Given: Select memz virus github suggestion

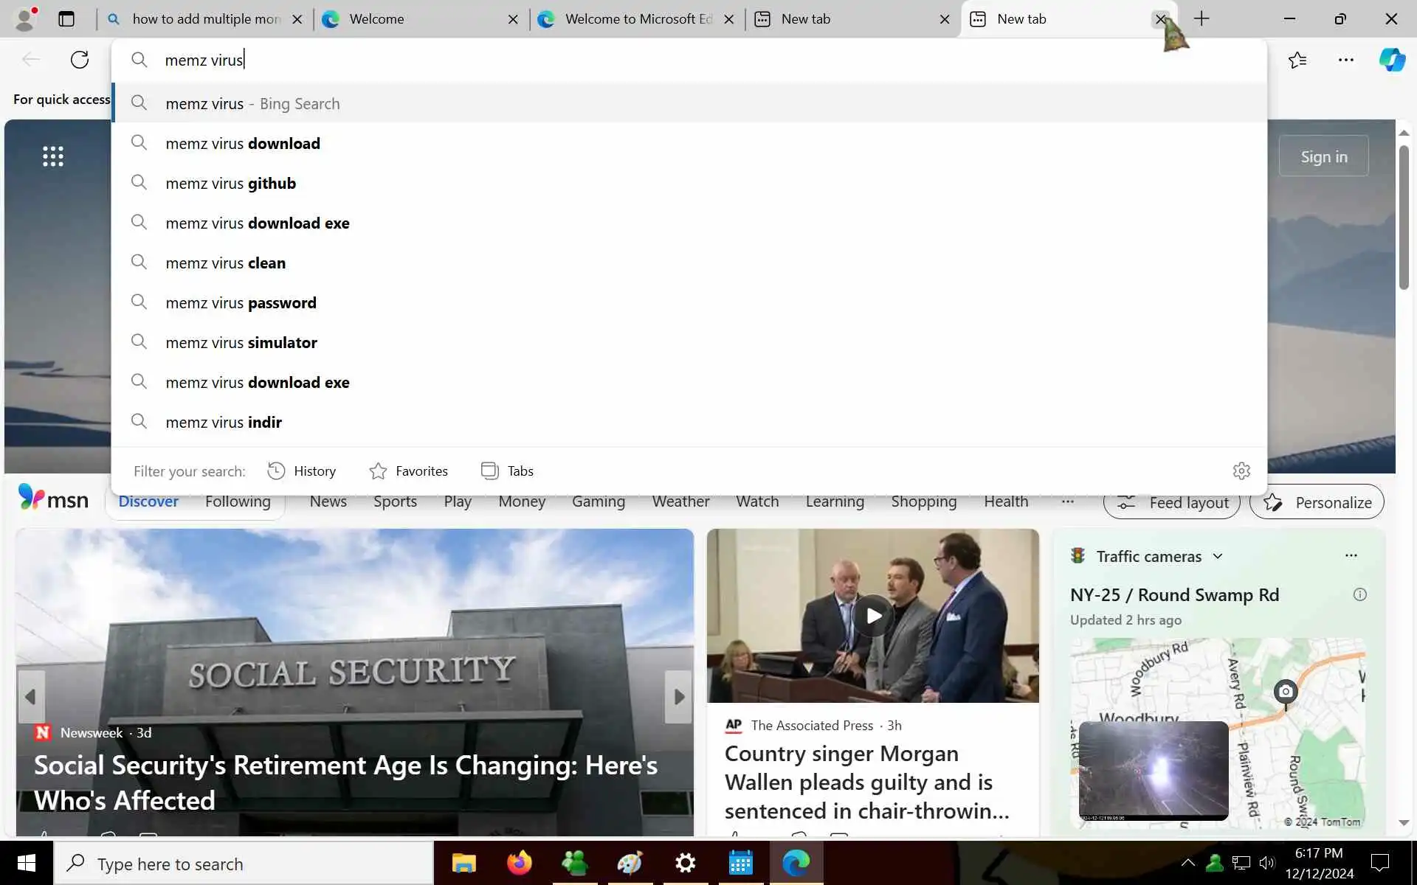Looking at the screenshot, I should tap(230, 183).
